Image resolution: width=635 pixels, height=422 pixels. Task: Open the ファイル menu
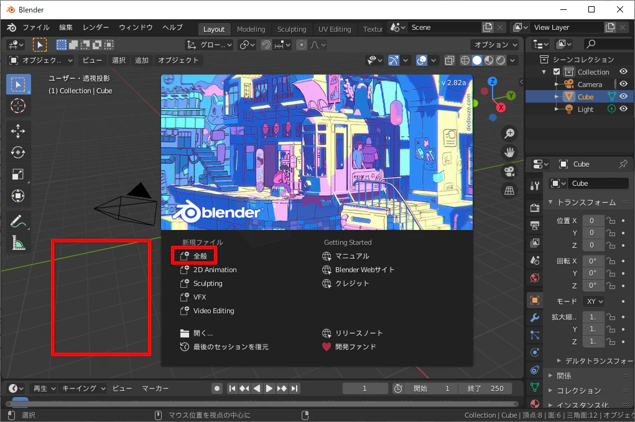click(x=36, y=27)
